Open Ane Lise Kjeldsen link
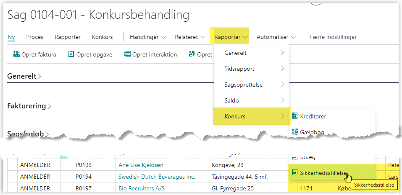The width and height of the screenshot is (402, 195). [141, 165]
